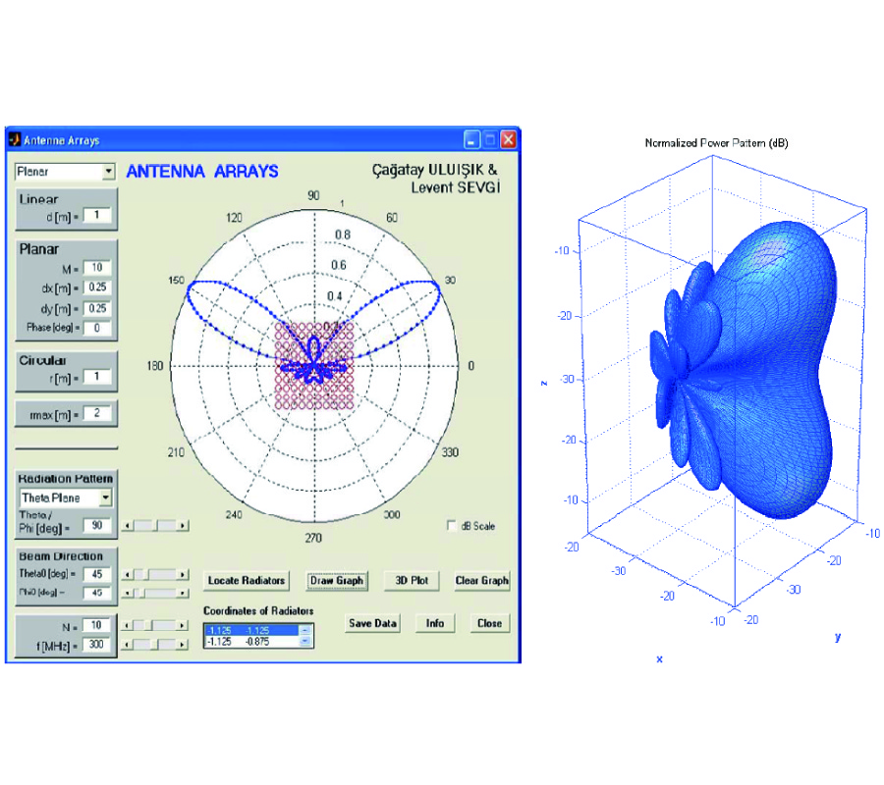The width and height of the screenshot is (884, 785).
Task: Clear the graph with Clear Graph
Action: pyautogui.click(x=481, y=581)
